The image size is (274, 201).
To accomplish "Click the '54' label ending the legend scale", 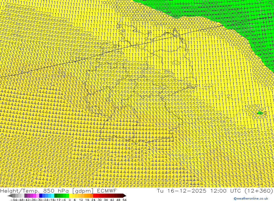I will tap(124, 200).
